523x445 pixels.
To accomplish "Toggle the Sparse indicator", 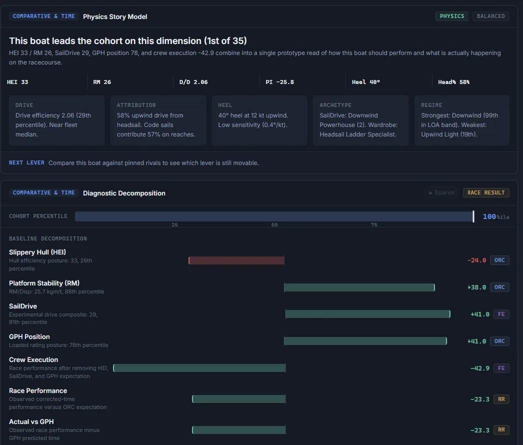I will pyautogui.click(x=441, y=192).
